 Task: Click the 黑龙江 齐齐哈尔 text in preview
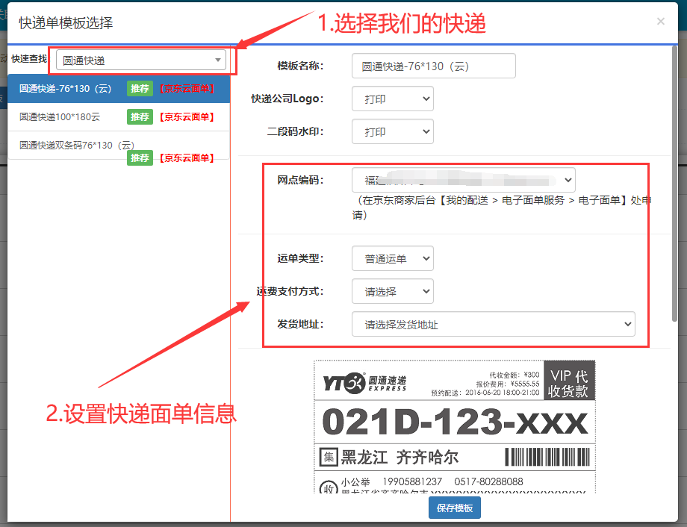400,458
